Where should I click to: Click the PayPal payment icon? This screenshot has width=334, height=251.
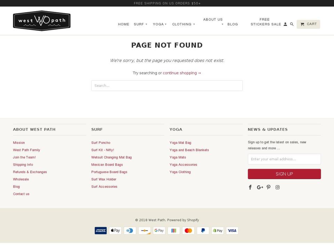tap(203, 230)
